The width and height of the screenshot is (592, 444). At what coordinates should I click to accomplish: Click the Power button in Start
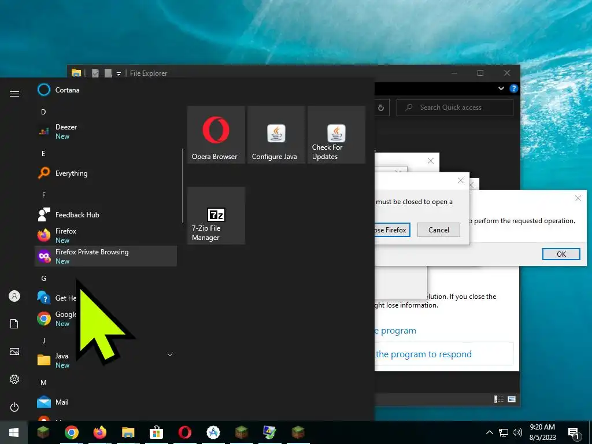(x=14, y=407)
